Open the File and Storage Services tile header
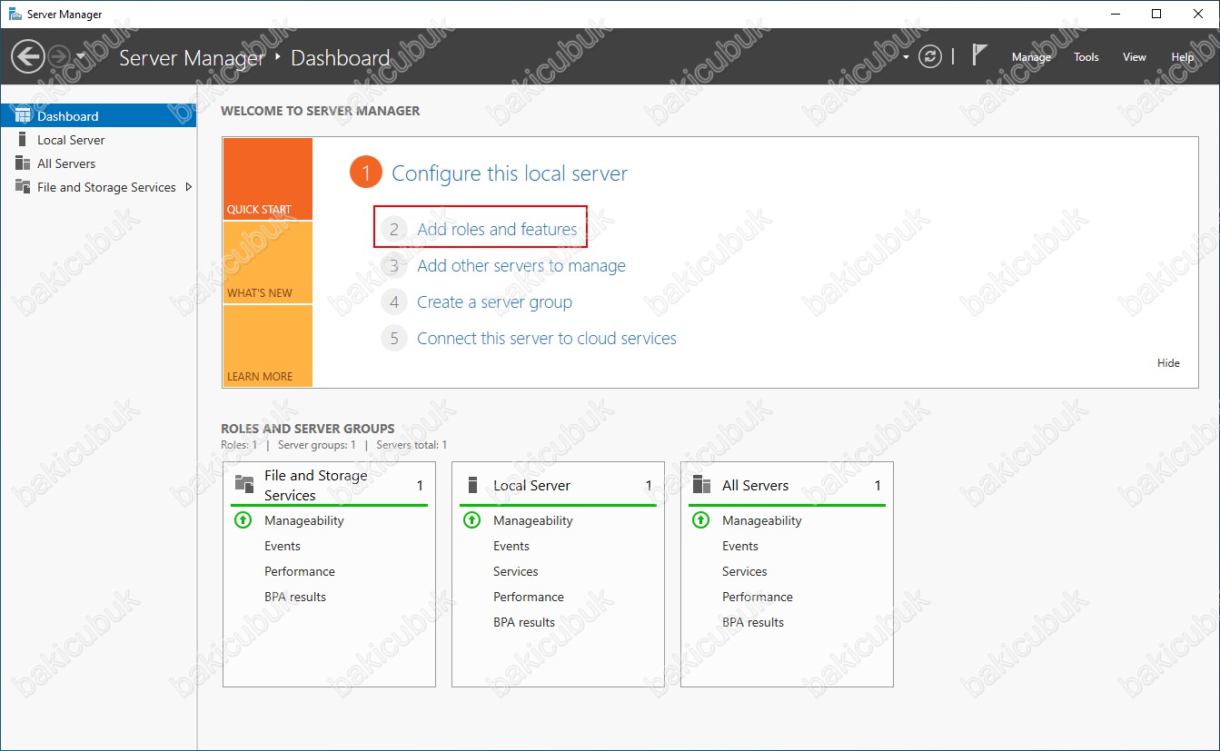1220x751 pixels. (329, 485)
